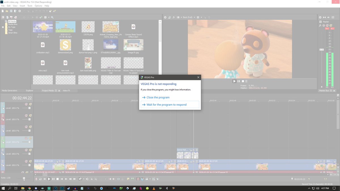This screenshot has height=191, width=340.
Task: Toggle Loop Playback in transport bar
Action: [41, 179]
